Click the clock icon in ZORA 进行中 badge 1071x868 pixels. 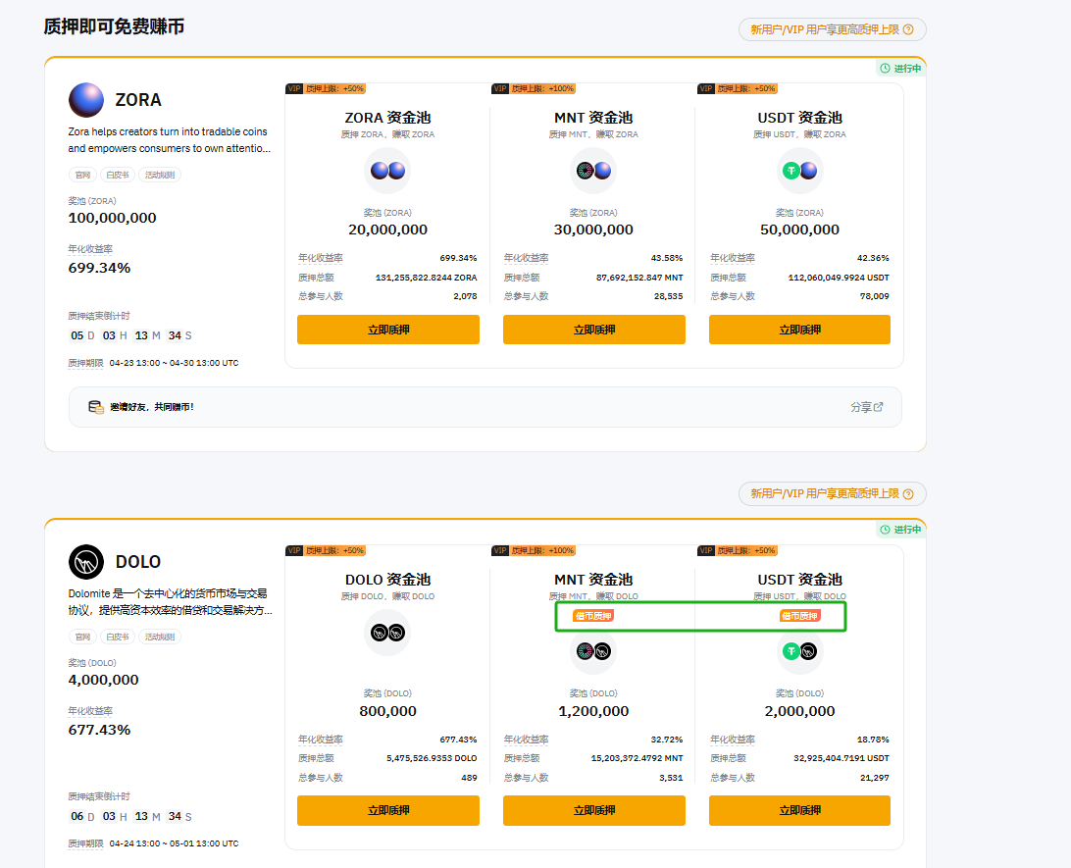tap(886, 69)
